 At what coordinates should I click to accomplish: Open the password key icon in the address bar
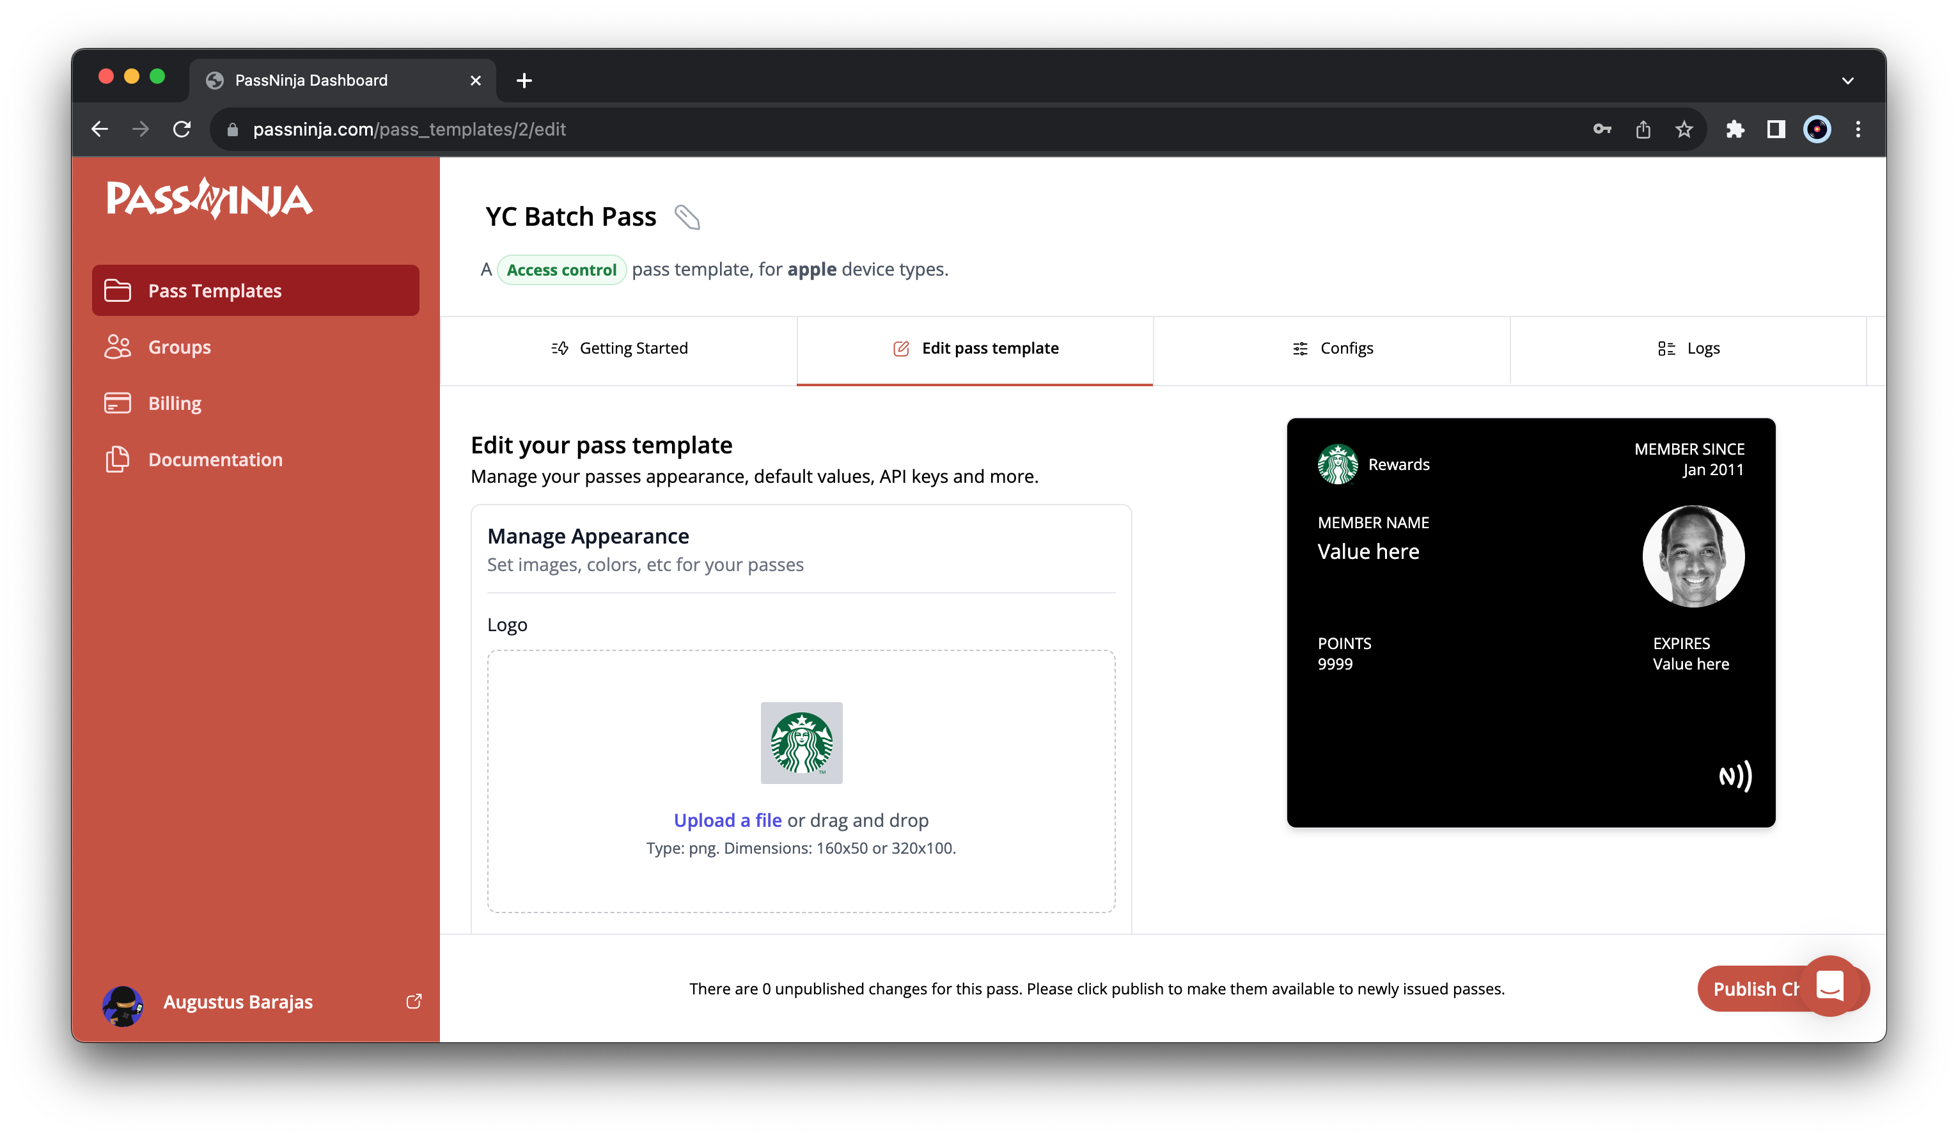tap(1602, 129)
